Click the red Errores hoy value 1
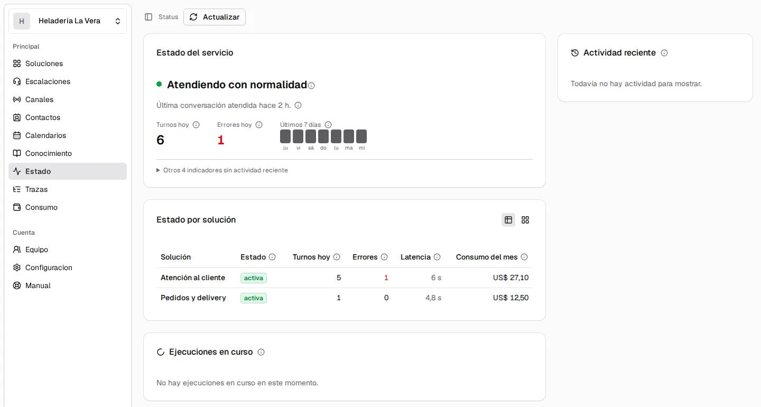The image size is (761, 407). (x=221, y=140)
